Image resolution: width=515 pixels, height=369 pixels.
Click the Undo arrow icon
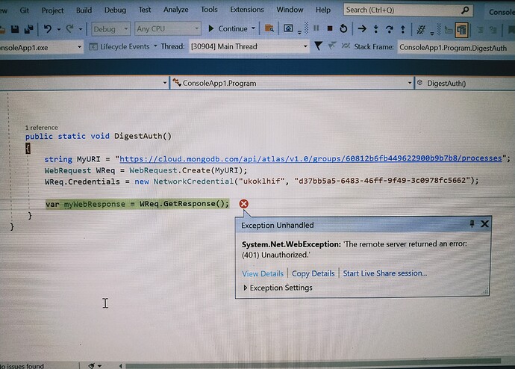pos(48,28)
